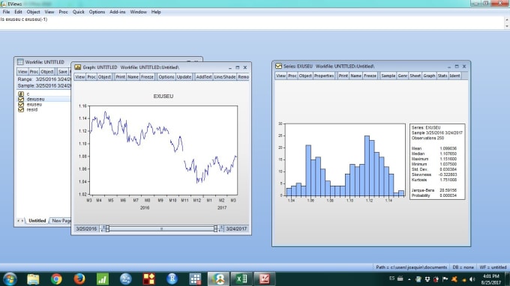Select the dexuseu series icon in workfile
The image size is (510, 286).
pos(21,99)
